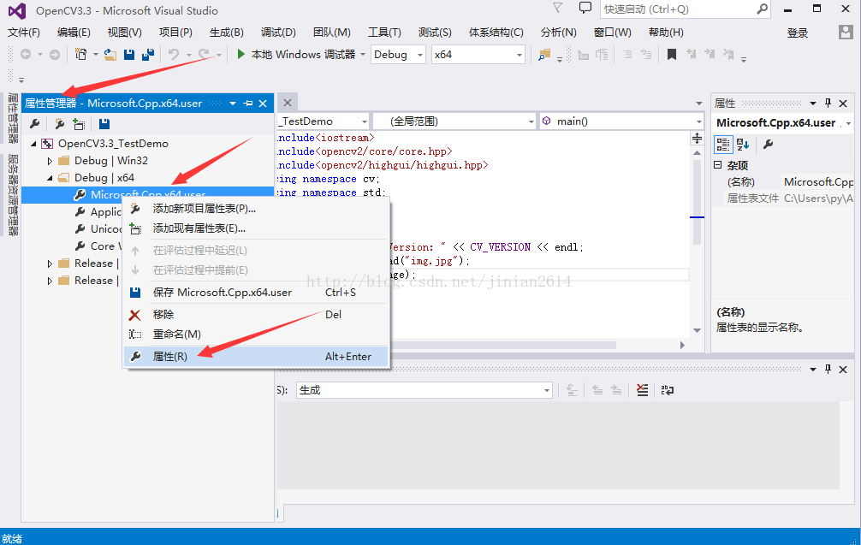Click the alphabetical sort icon in Properties panel
Viewport: 861px width, 545px height.
pos(743,145)
